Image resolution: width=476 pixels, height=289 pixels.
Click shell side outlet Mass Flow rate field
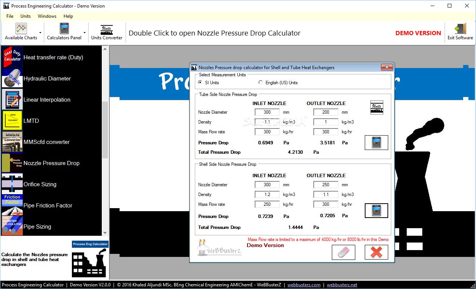pyautogui.click(x=326, y=204)
